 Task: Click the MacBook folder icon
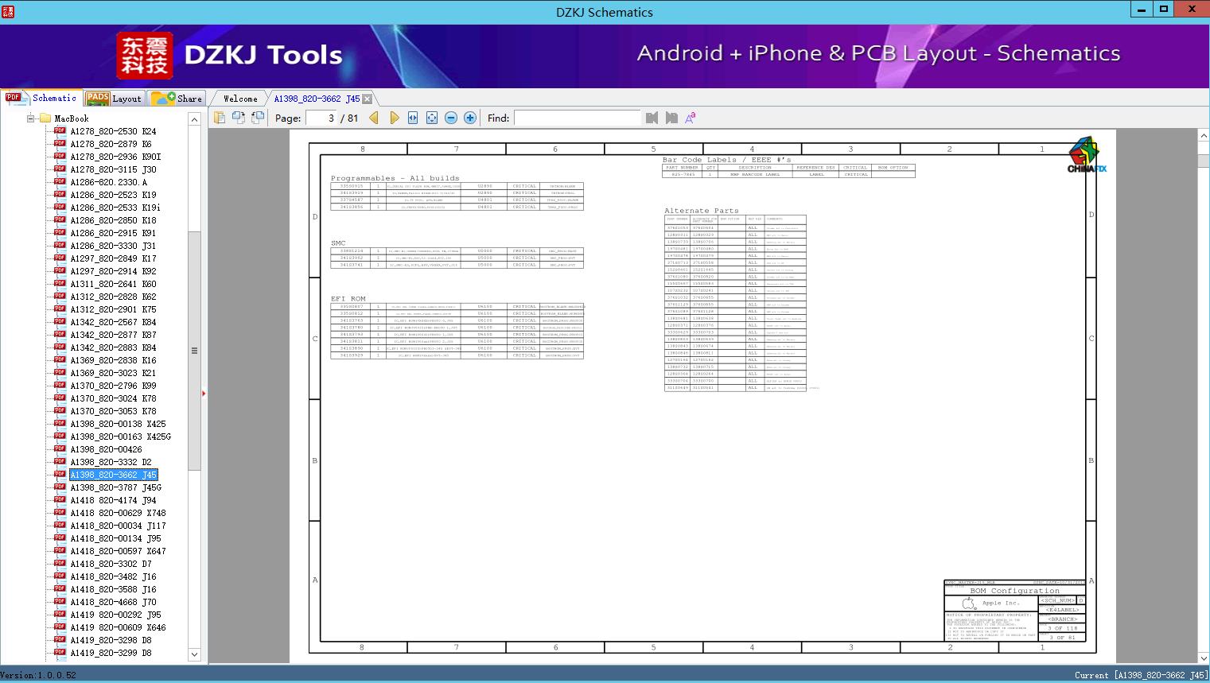[x=45, y=118]
